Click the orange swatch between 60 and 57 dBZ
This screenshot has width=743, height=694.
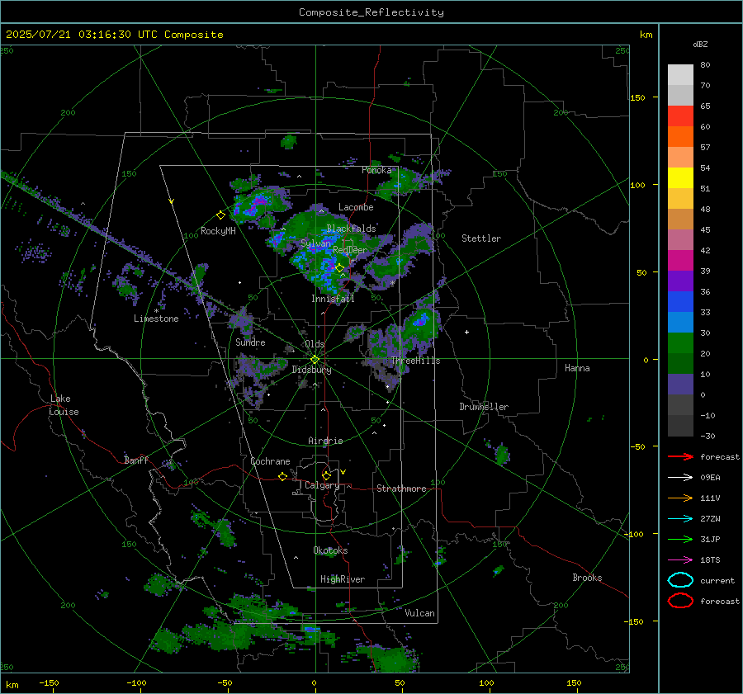click(680, 137)
